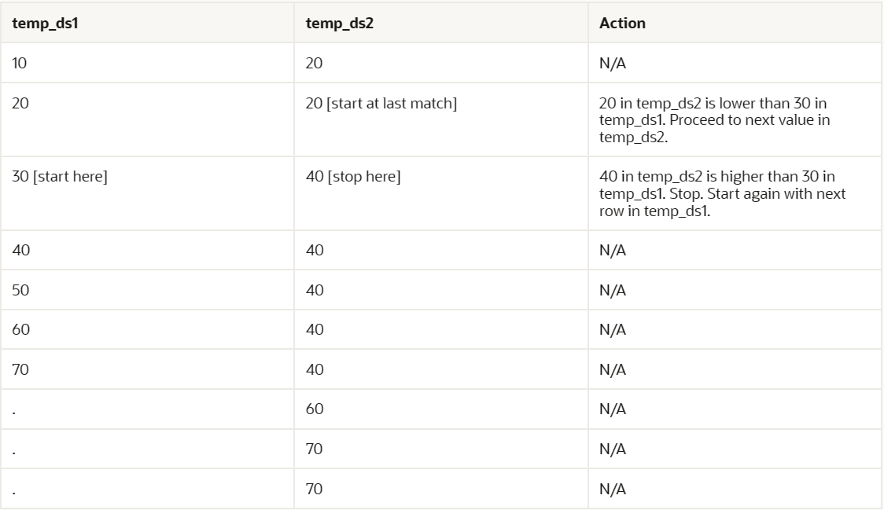The image size is (884, 510).
Task: Select the "30 [start here]" cell
Action: point(60,176)
